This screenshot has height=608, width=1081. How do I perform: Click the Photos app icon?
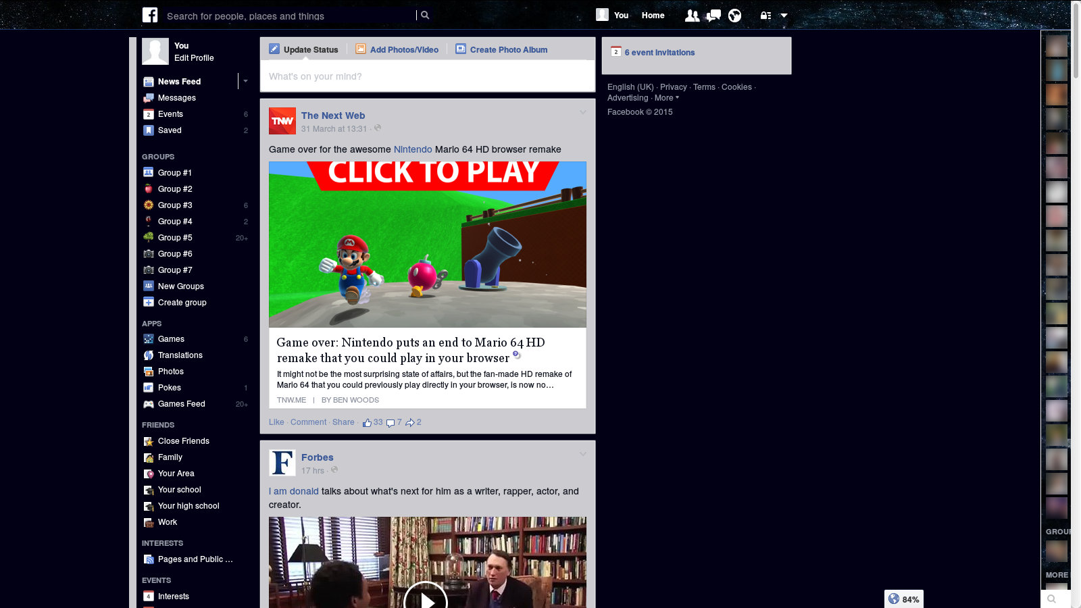pyautogui.click(x=149, y=372)
